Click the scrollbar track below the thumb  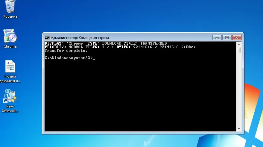(239, 90)
